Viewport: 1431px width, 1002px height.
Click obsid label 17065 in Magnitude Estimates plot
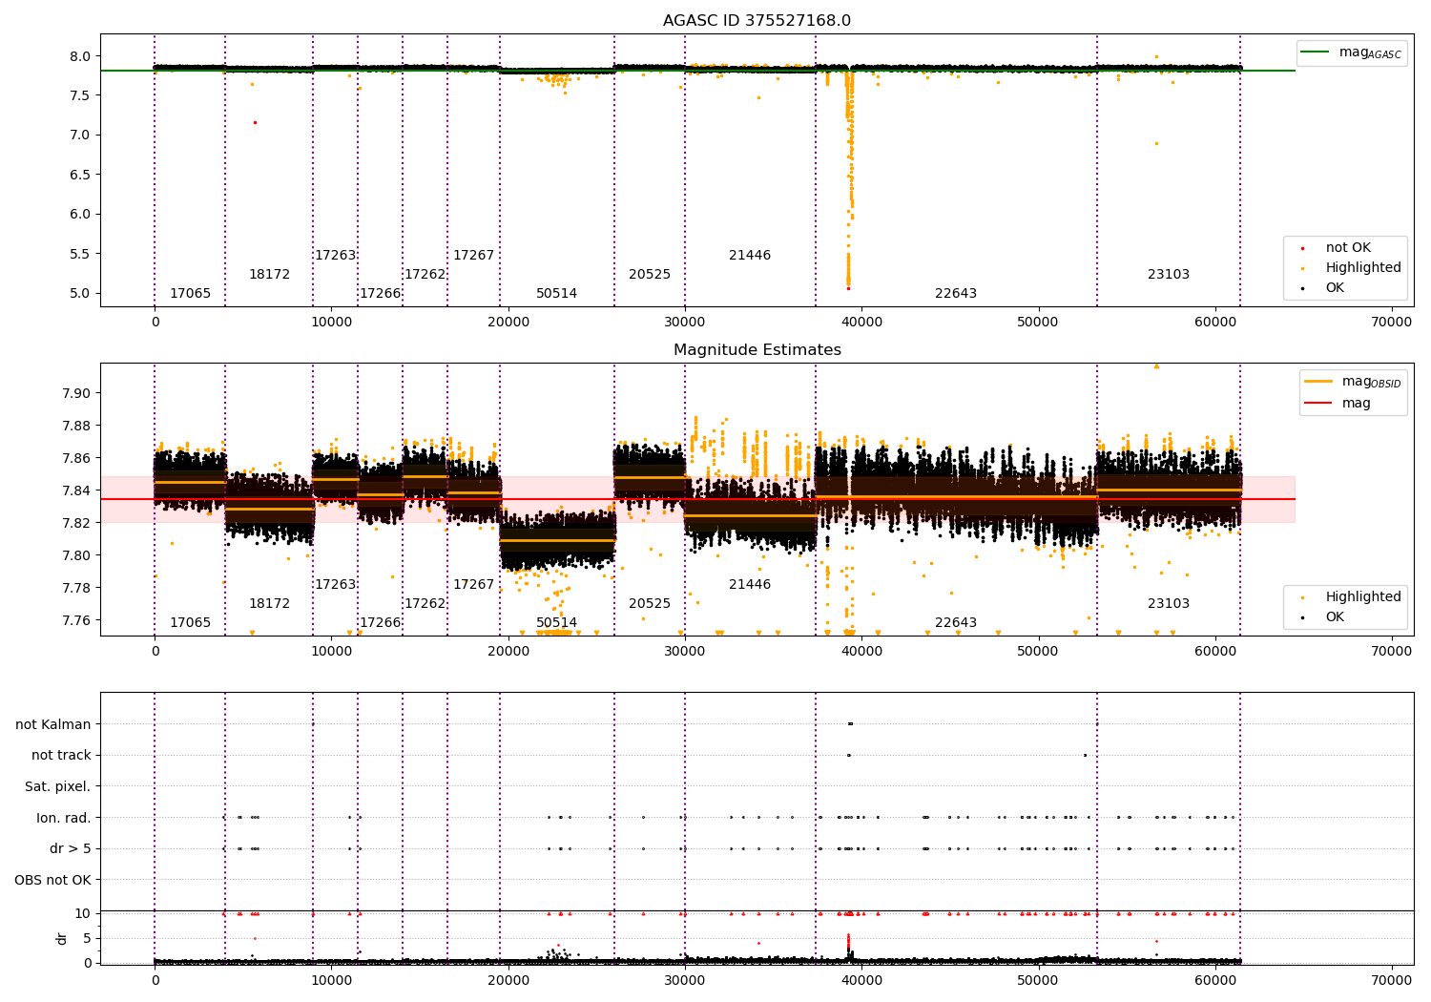(190, 623)
